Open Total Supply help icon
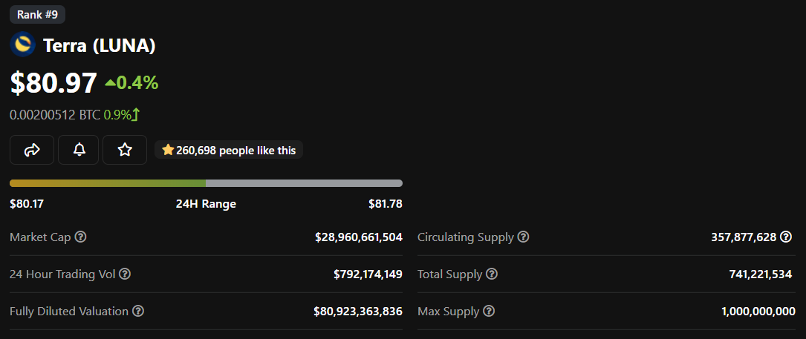 [492, 274]
